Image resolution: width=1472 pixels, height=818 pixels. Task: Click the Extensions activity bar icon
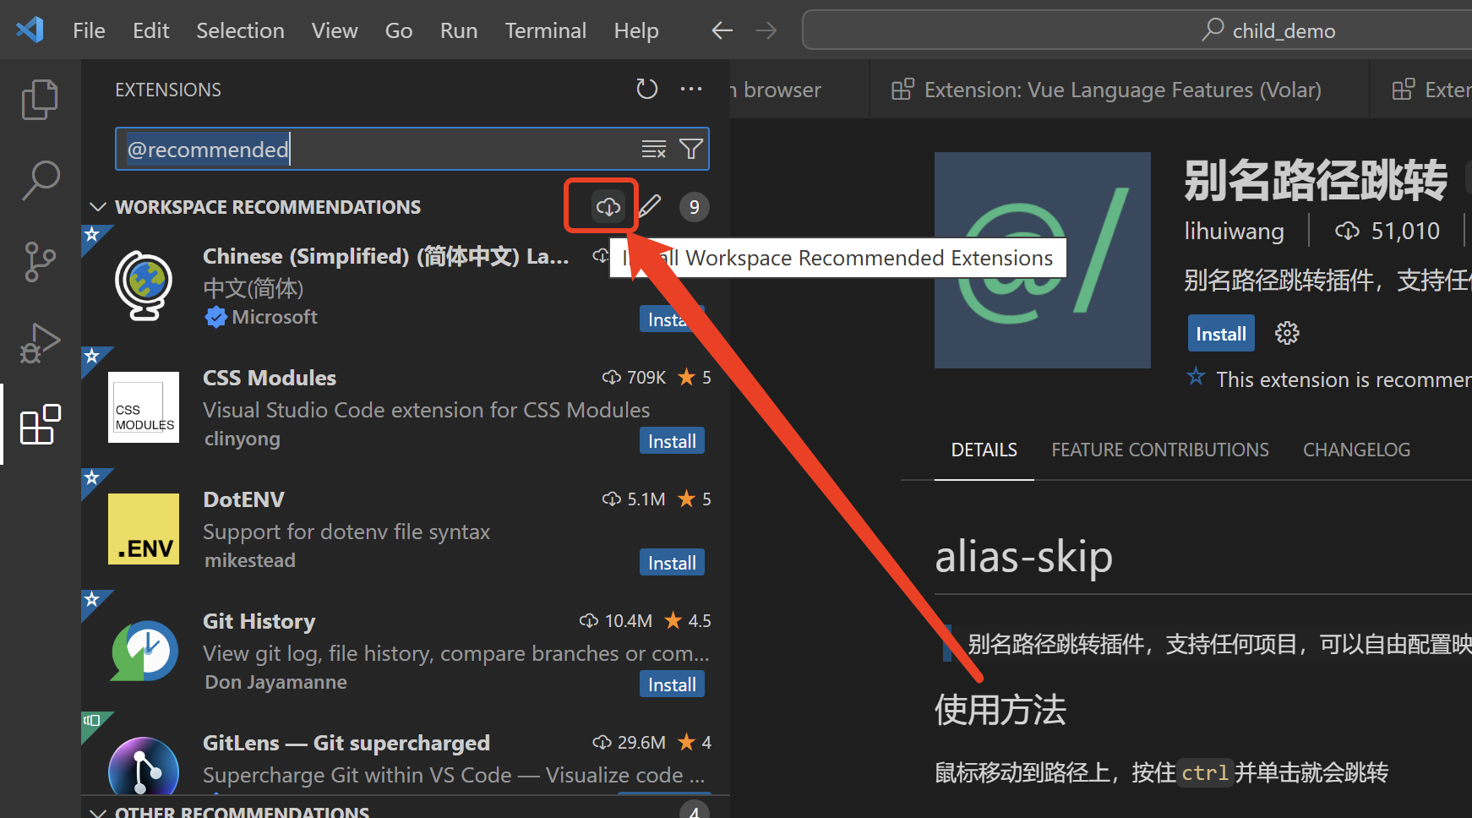click(40, 424)
